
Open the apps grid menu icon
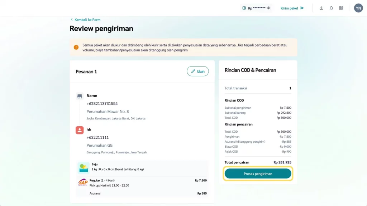pyautogui.click(x=341, y=8)
